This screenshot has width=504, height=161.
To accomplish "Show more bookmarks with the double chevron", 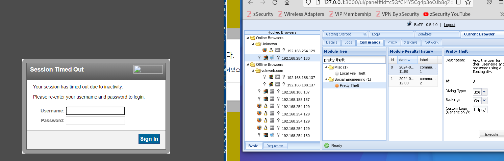I will 502,14.
